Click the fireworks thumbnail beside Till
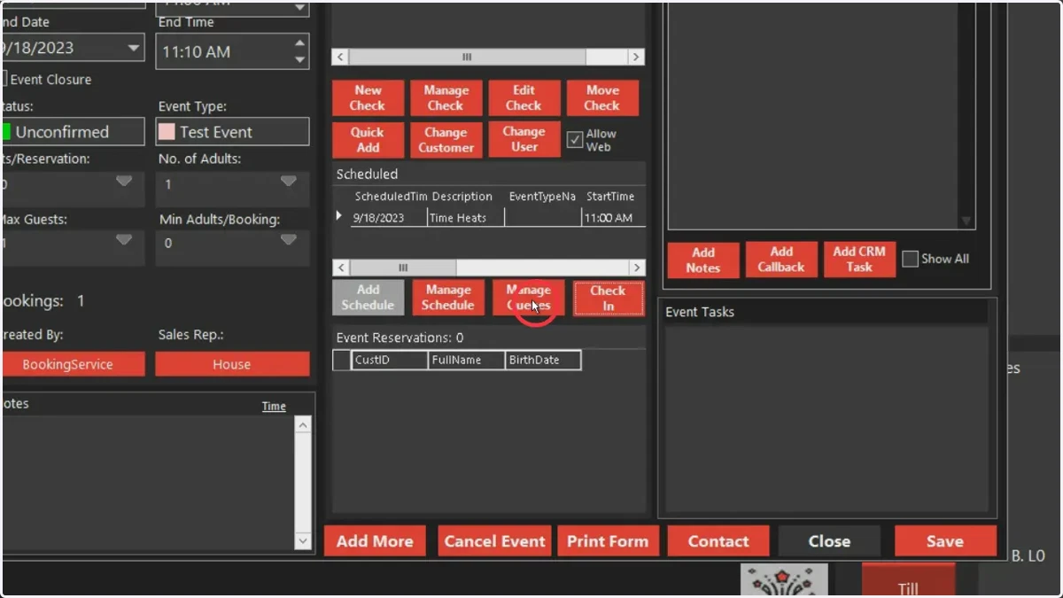Viewport: 1063px width, 598px height. coord(784,580)
